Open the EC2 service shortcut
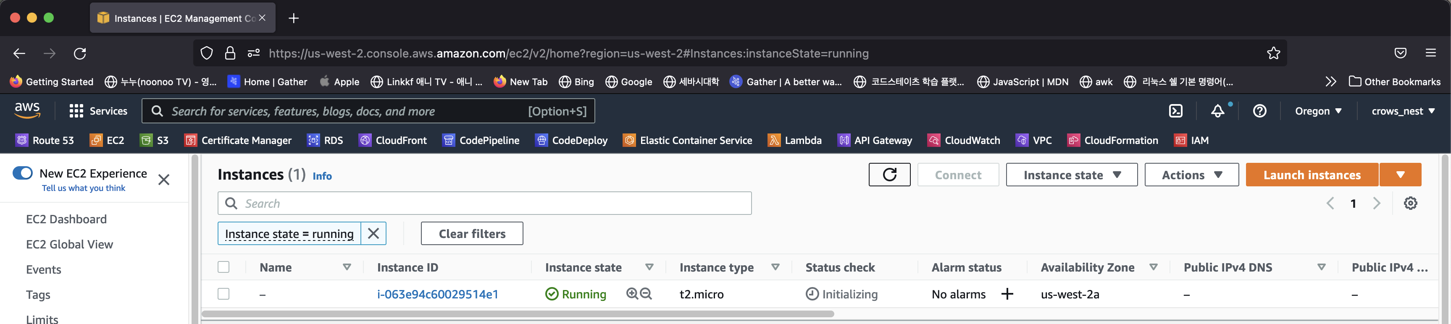 [x=107, y=140]
